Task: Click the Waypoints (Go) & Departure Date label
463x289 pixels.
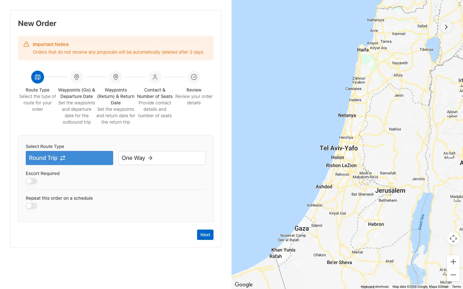Action: point(77,93)
